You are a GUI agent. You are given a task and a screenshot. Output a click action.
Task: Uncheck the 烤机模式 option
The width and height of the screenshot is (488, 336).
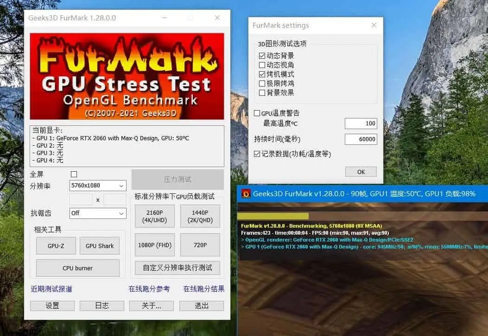tap(262, 74)
